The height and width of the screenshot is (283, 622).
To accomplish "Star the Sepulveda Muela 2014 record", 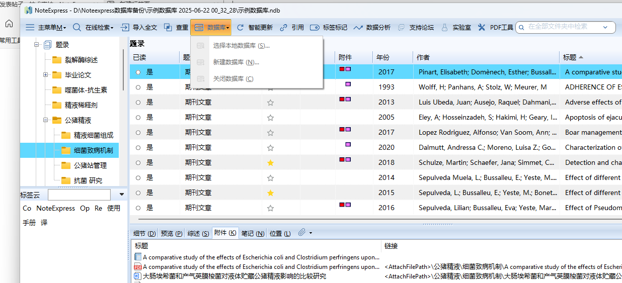I will click(270, 178).
